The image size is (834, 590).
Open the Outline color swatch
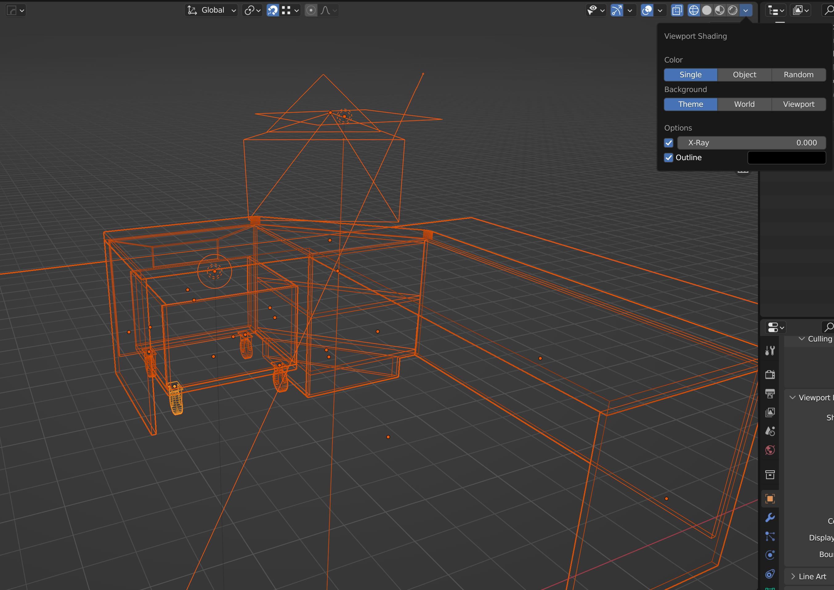787,158
